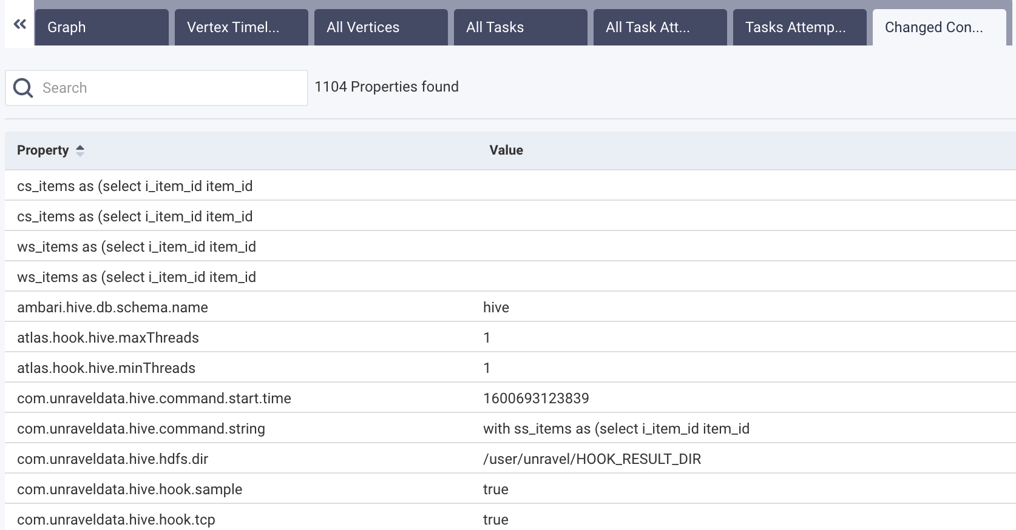This screenshot has height=530, width=1016.
Task: Click the maxThreads value 1
Action: 487,338
